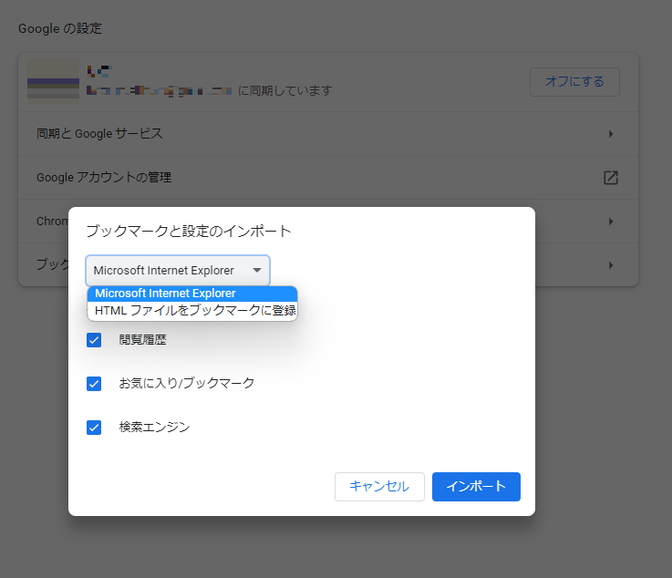Open the Microsoft Internet Explorer browser dropdown
The height and width of the screenshot is (578, 672).
178,271
